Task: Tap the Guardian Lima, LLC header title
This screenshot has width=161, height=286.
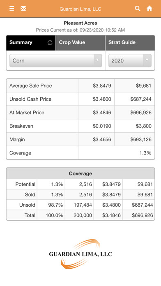Action: point(80,9)
